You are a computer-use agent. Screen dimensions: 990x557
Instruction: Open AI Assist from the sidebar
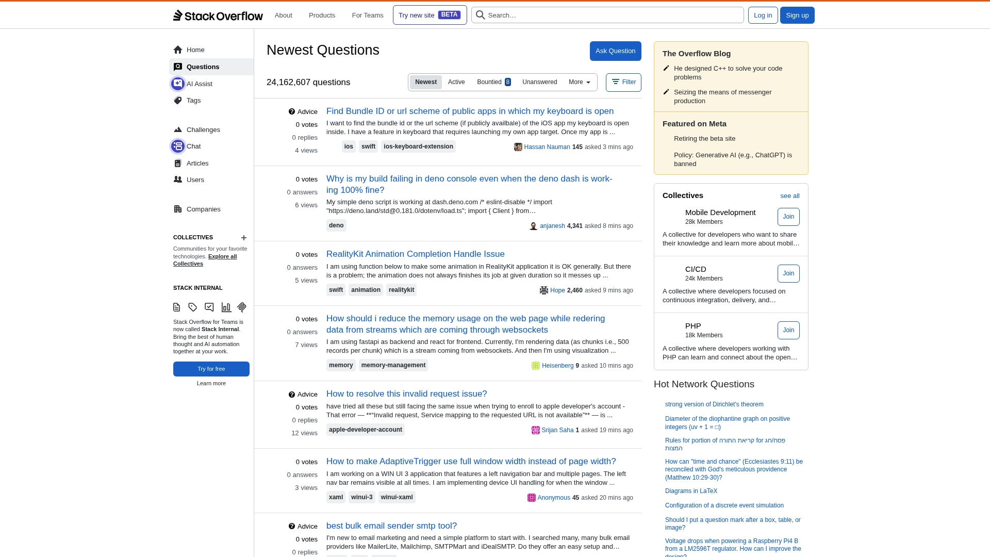tap(177, 84)
